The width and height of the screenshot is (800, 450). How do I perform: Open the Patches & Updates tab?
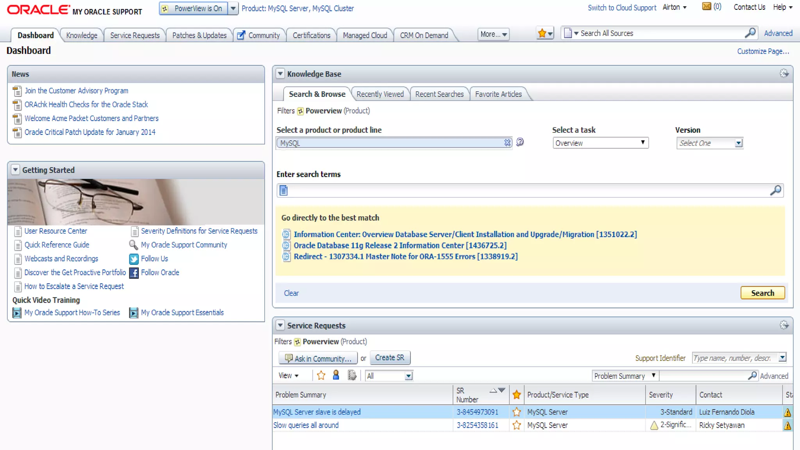[x=199, y=35]
